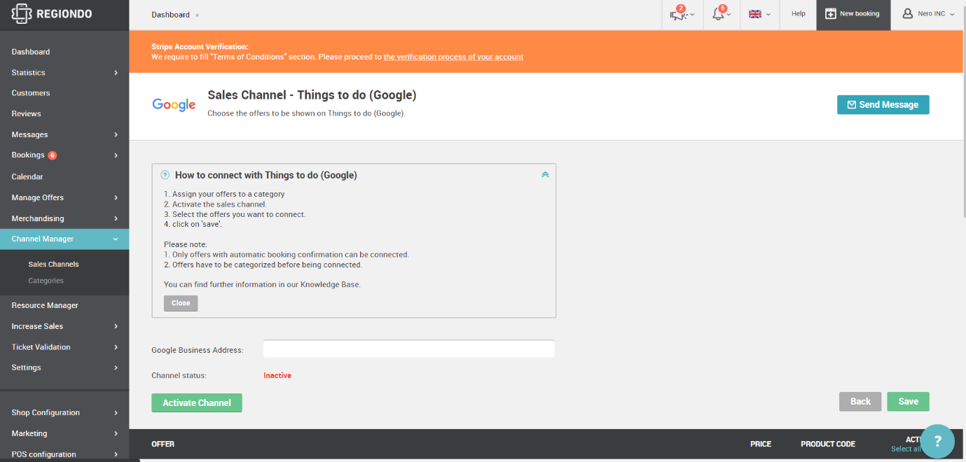The width and height of the screenshot is (966, 462).
Task: Open Resource Manager in sidebar
Action: 45,305
